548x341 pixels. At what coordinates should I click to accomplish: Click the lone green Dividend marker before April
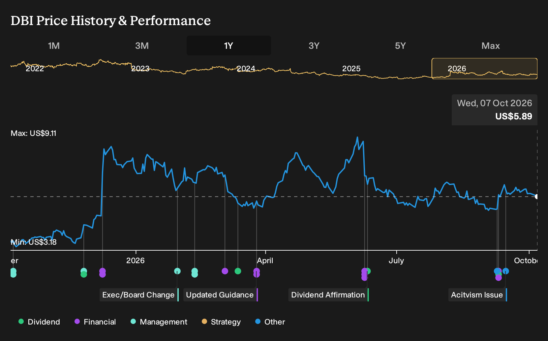point(238,271)
